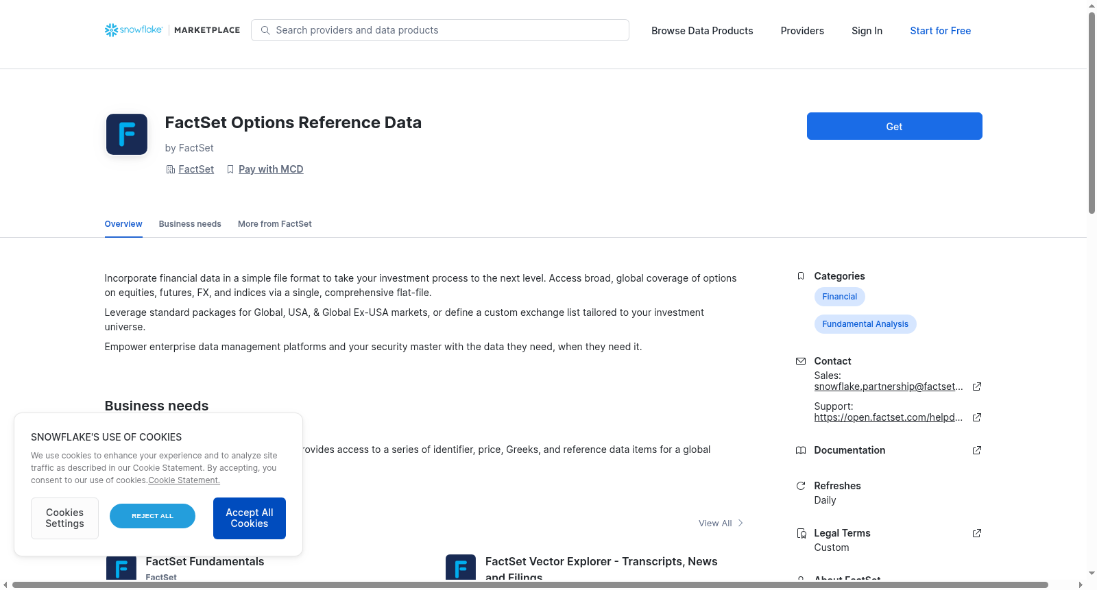
Task: Click the Snowflake logo in header
Action: click(x=134, y=30)
